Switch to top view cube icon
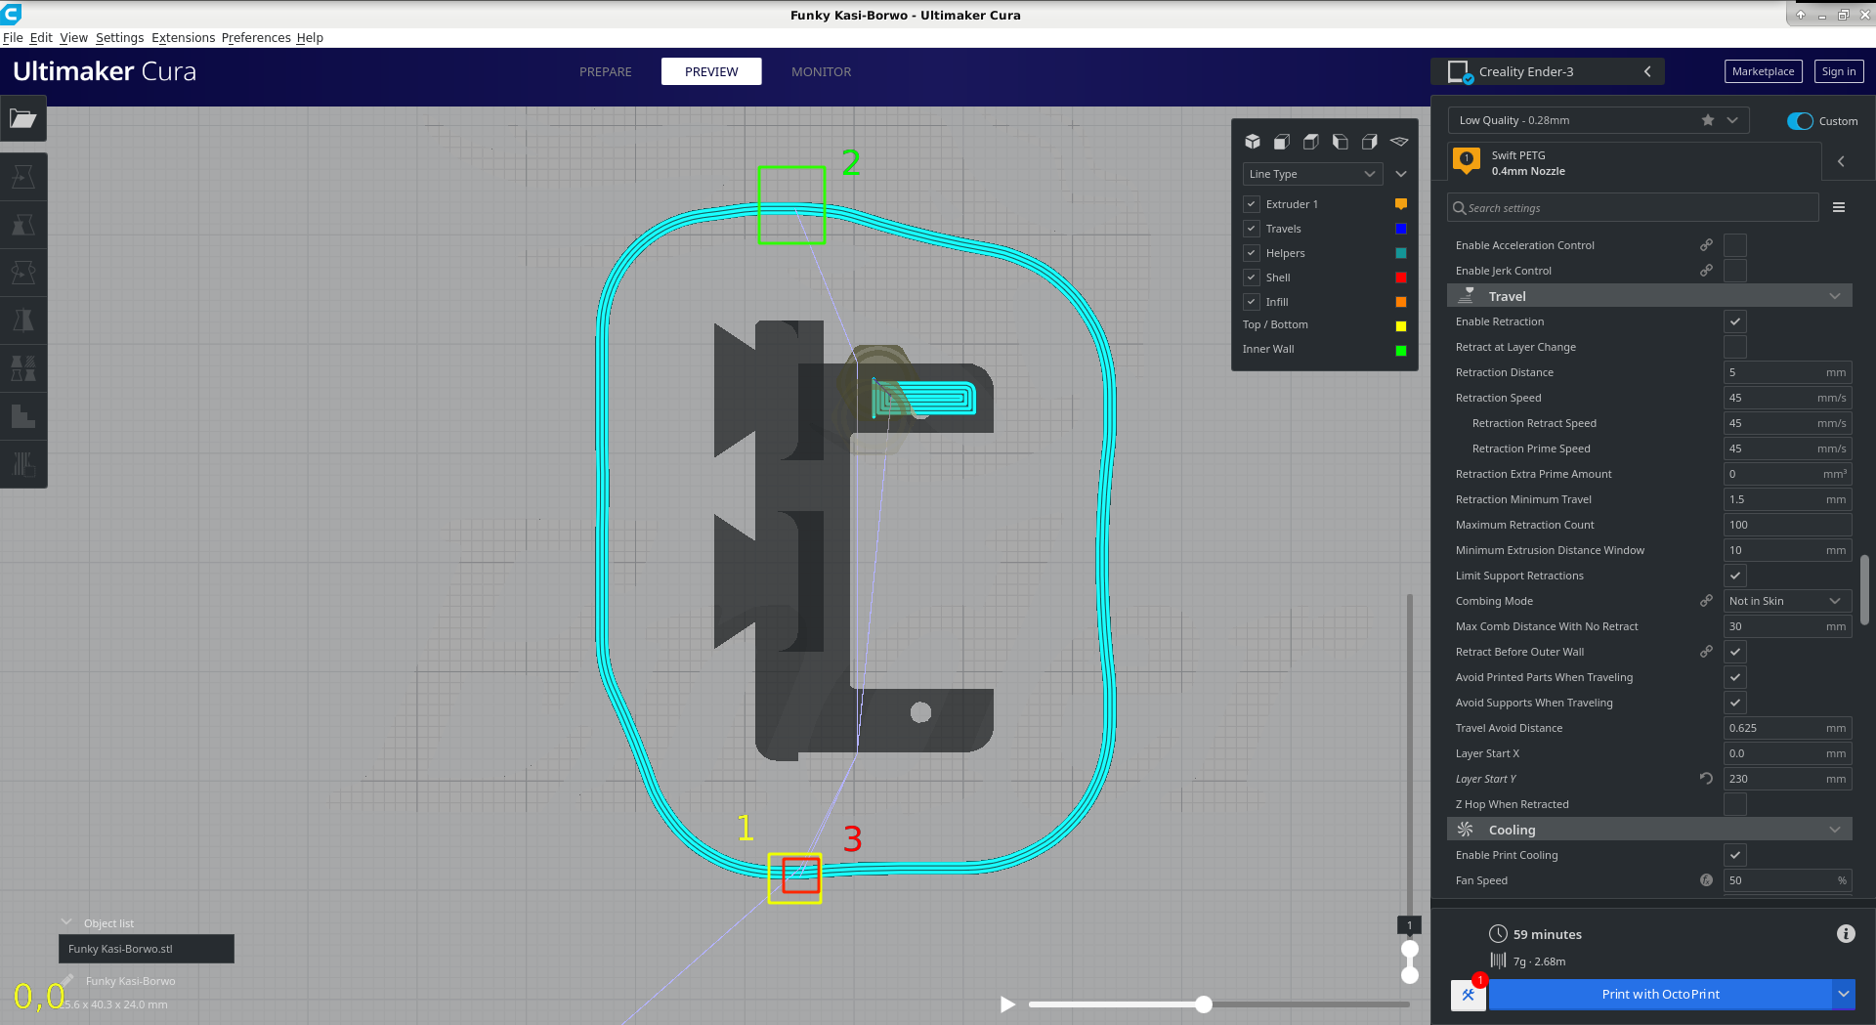The image size is (1876, 1025). [x=1311, y=142]
